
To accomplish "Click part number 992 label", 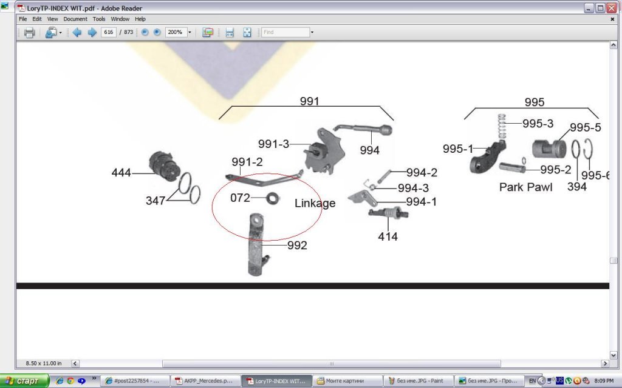I will (297, 245).
